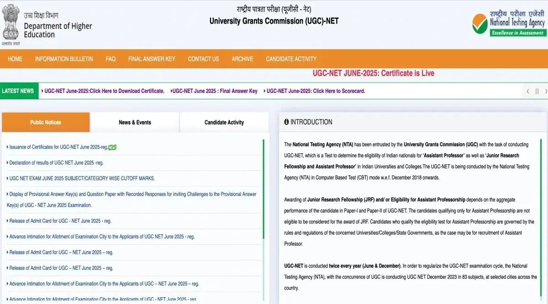Click the Scorecard link in the news ticker

(x=314, y=91)
